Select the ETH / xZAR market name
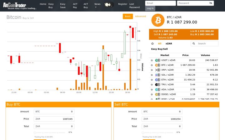This screenshot has width=225, height=140. click(x=167, y=80)
